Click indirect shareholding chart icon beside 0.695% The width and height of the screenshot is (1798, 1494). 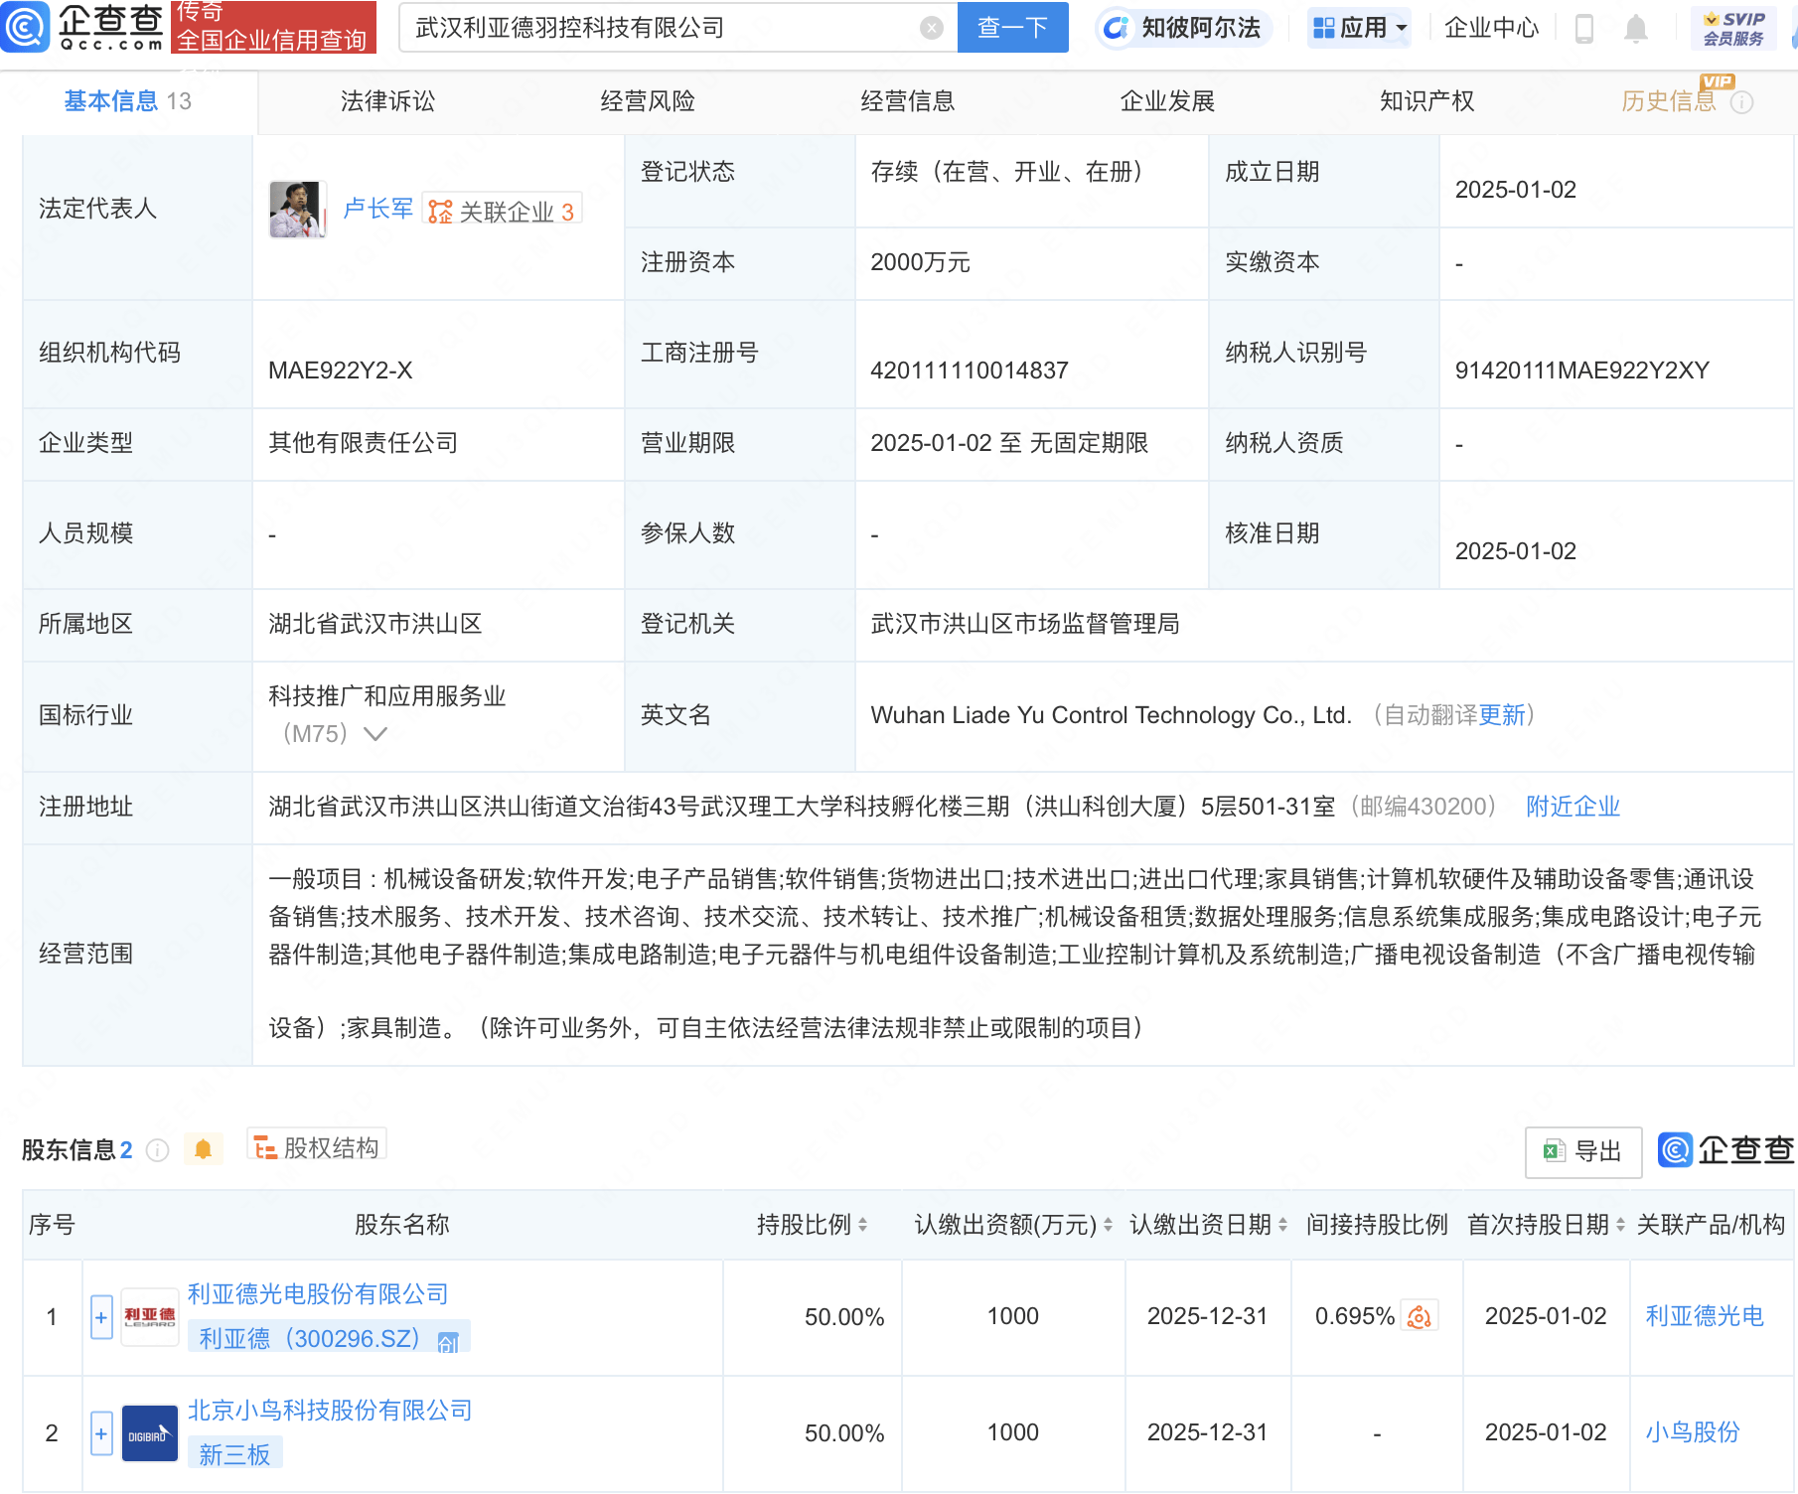tap(1419, 1316)
